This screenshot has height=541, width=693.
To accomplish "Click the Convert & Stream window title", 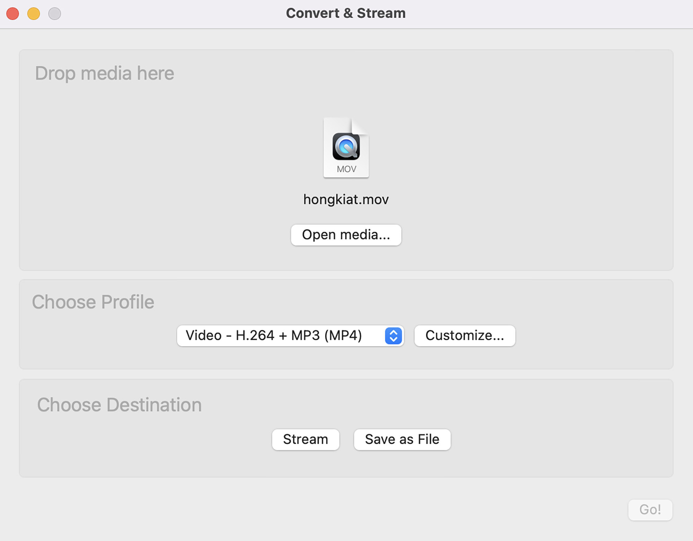I will 346,13.
